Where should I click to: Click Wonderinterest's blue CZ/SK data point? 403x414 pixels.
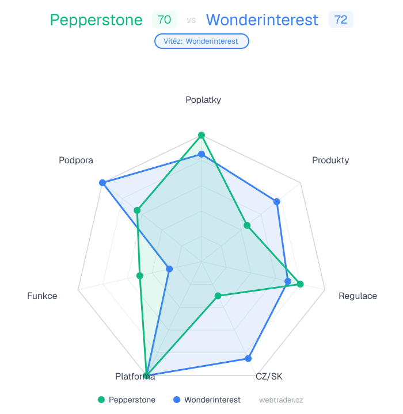click(x=248, y=358)
